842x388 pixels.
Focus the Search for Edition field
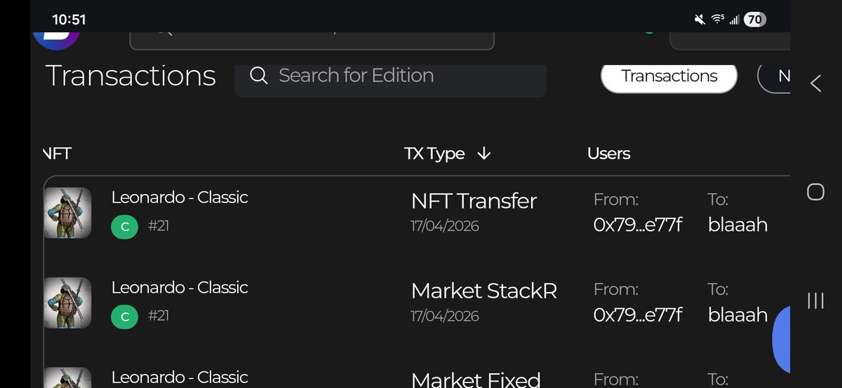click(391, 80)
